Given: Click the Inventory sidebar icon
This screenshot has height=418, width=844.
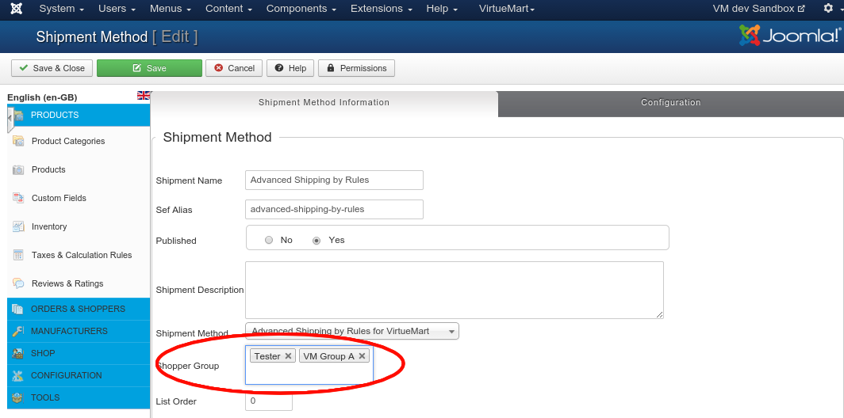Looking at the screenshot, I should (x=17, y=226).
